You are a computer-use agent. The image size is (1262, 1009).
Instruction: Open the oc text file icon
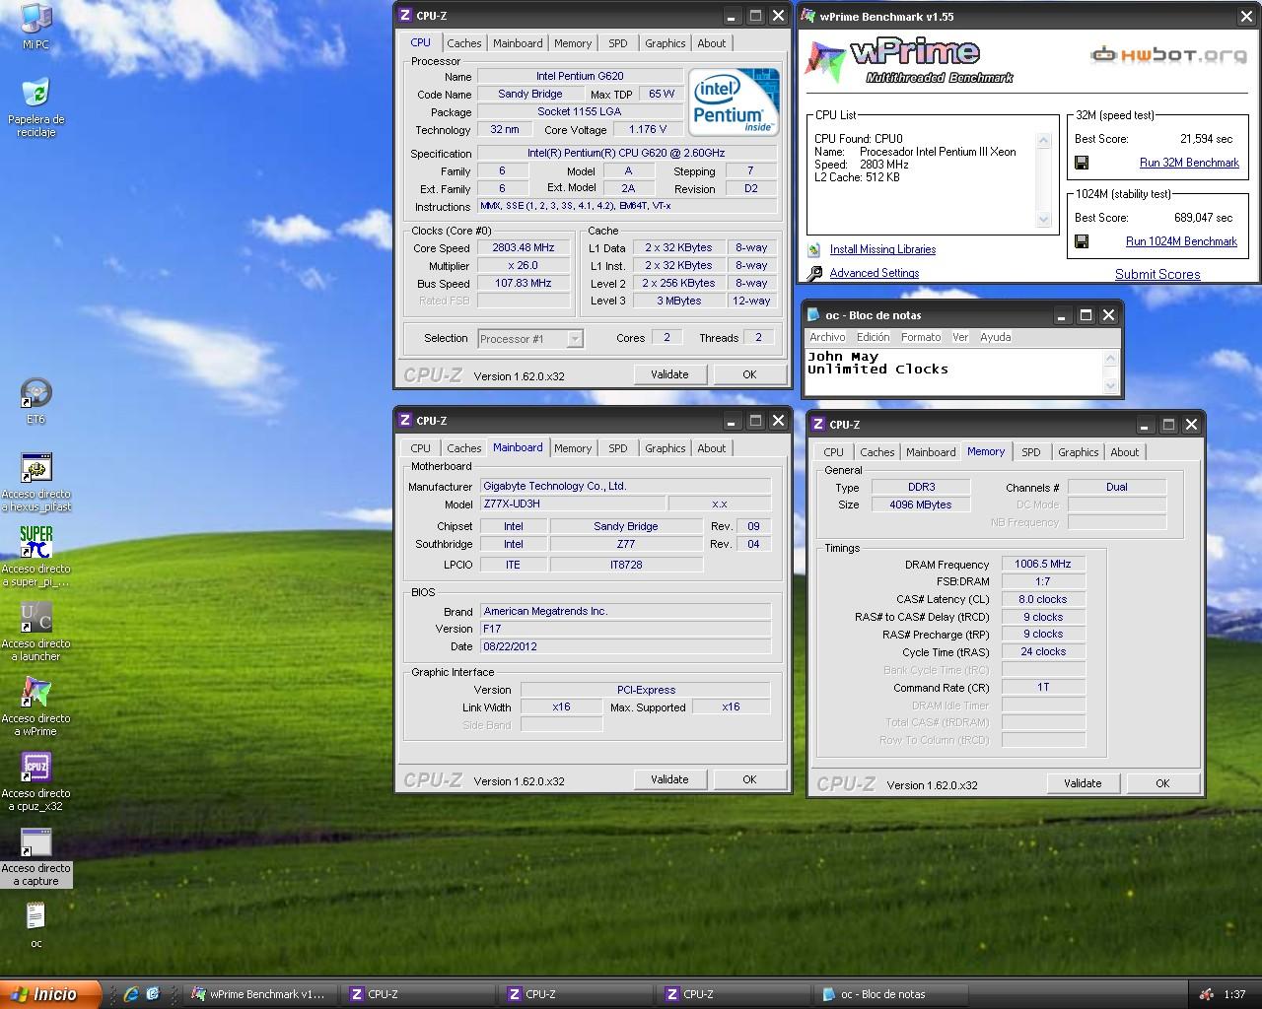point(35,917)
